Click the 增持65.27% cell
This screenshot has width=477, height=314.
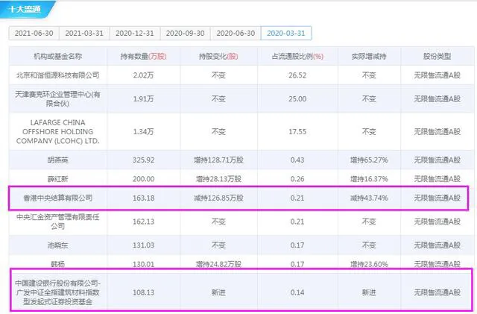369,160
